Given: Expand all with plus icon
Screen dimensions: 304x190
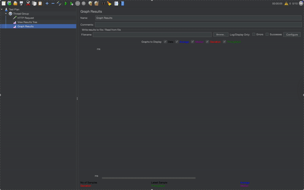Looking at the screenshot, I should [x=47, y=3].
